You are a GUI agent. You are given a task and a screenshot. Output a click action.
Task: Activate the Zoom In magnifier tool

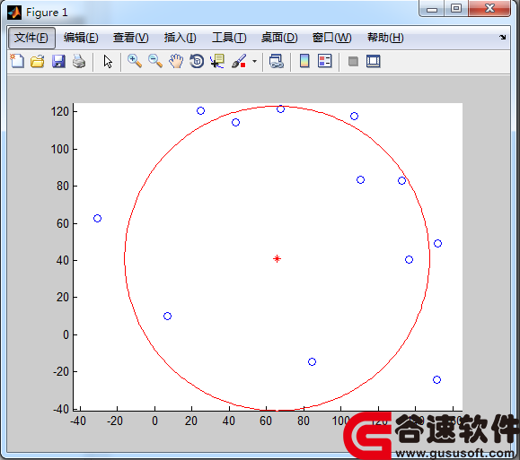tap(135, 61)
